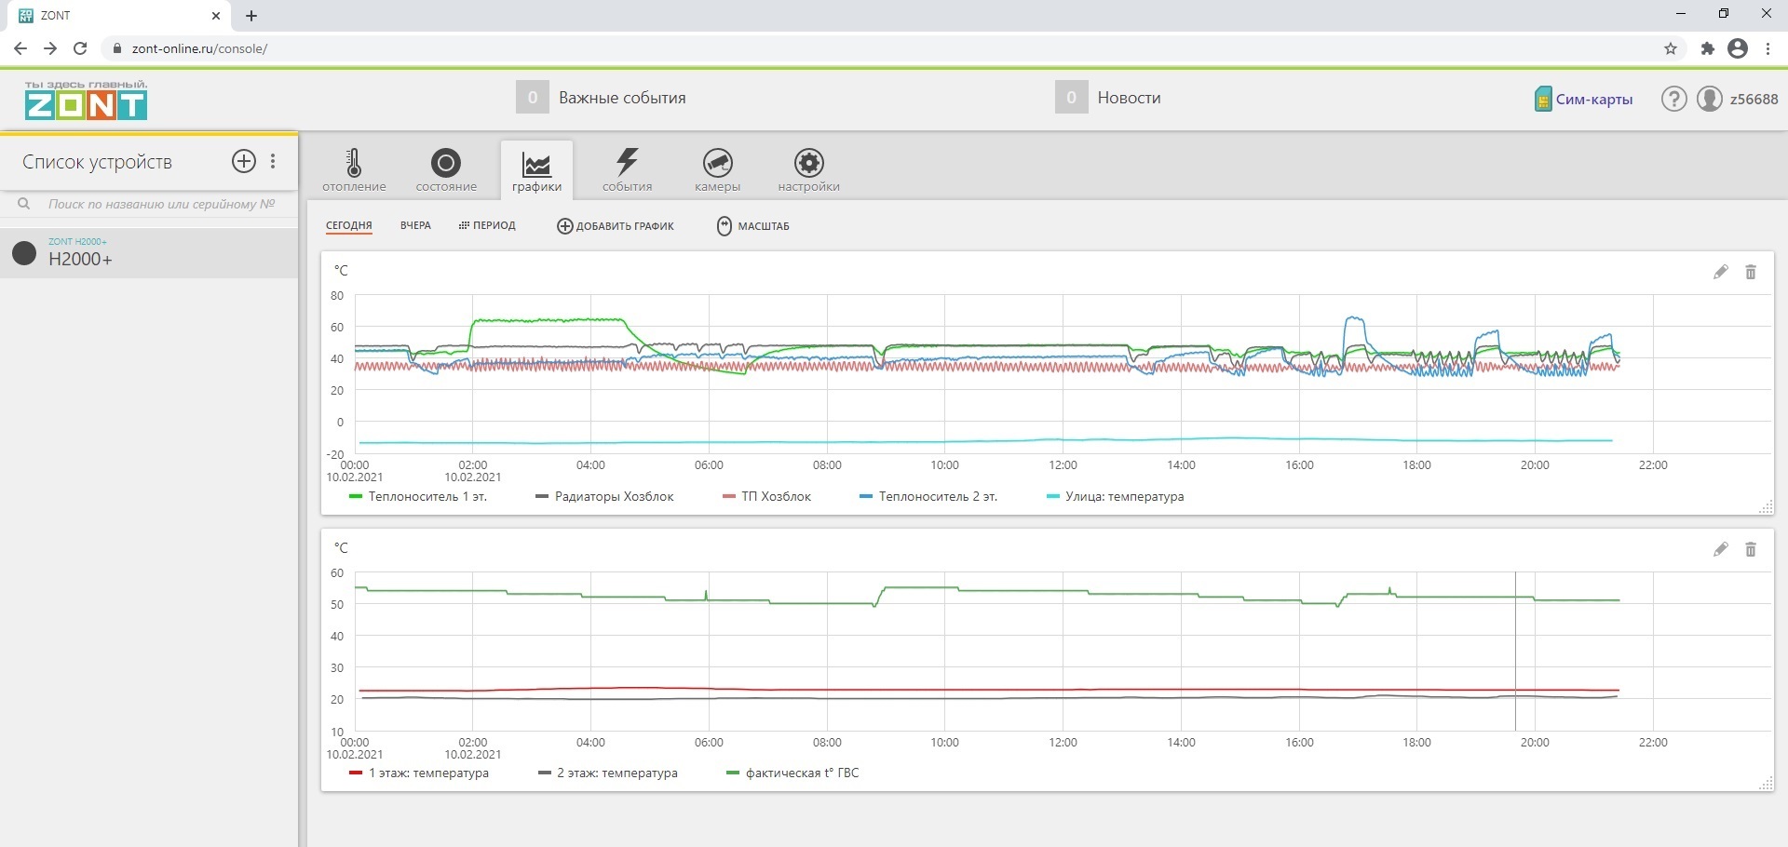The image size is (1788, 847).
Task: Open help question mark icon
Action: [1673, 99]
